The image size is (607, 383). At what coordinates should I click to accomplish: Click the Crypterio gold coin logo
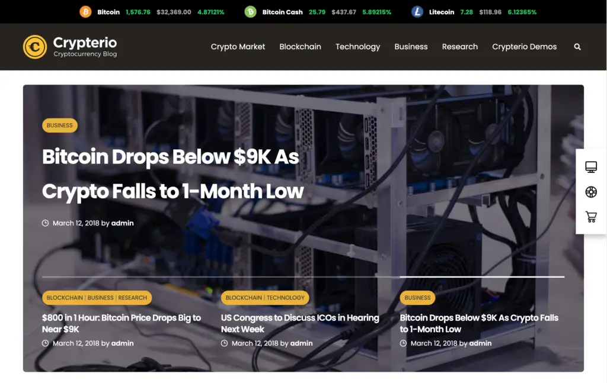[35, 47]
